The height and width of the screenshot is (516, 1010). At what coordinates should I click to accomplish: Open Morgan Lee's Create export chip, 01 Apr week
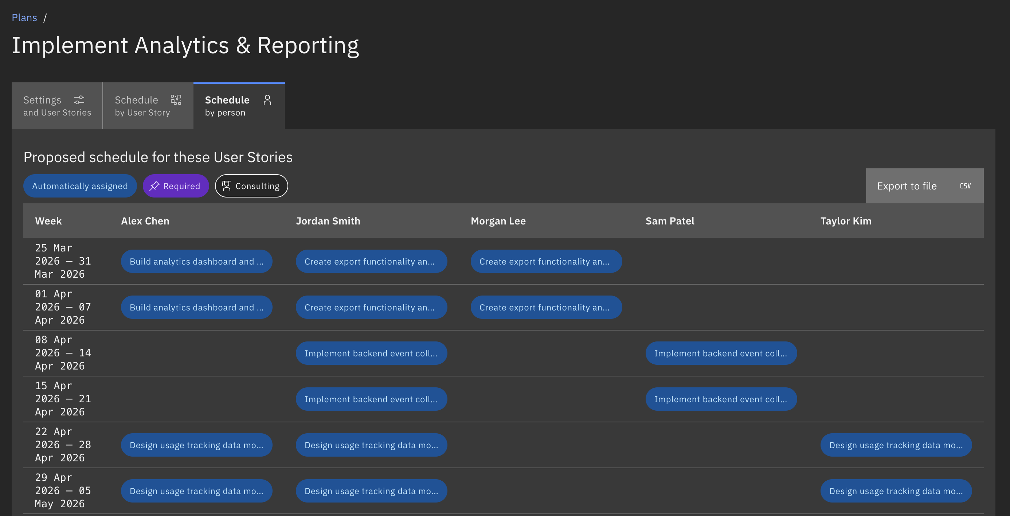(x=547, y=308)
